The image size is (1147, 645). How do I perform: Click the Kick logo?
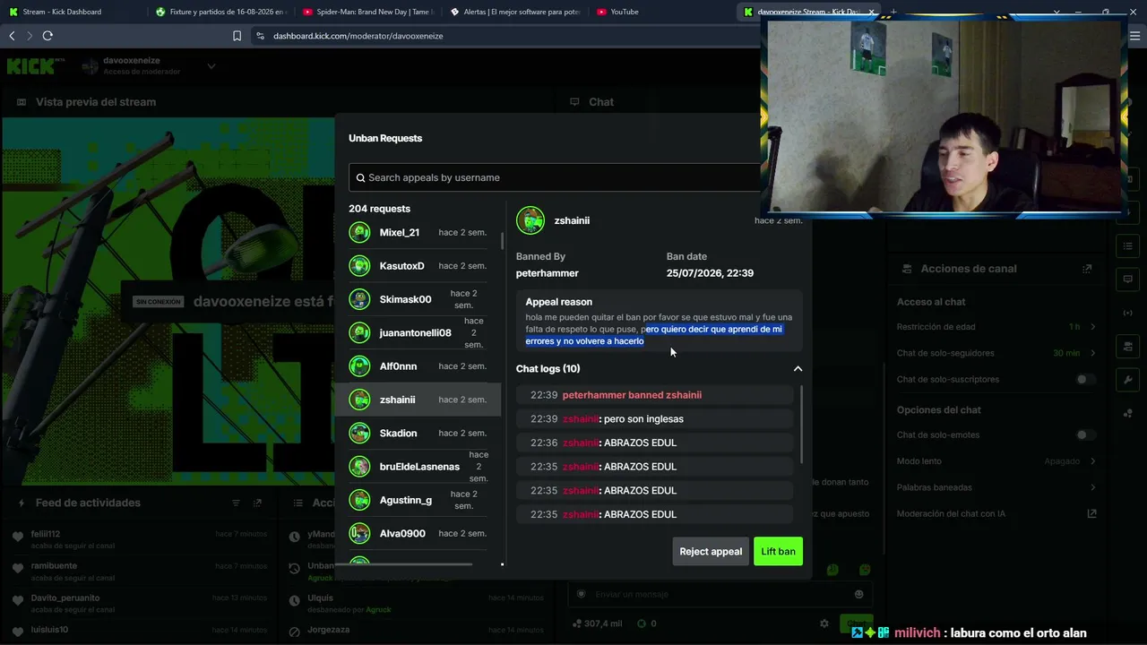[36, 65]
